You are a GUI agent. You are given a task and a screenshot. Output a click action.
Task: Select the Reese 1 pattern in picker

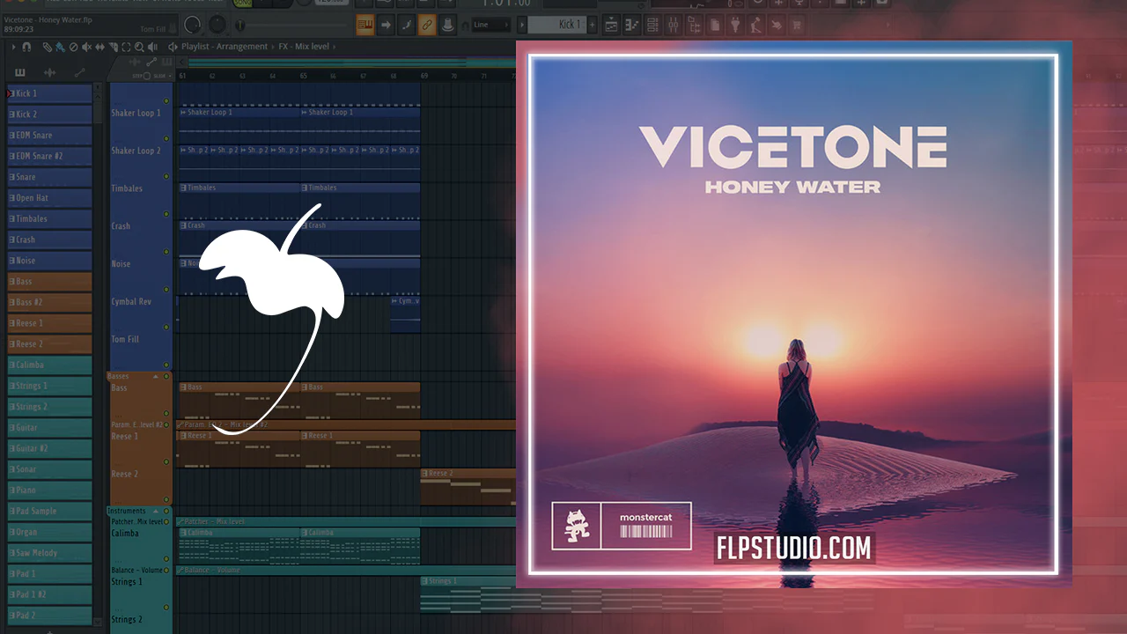[x=49, y=323]
